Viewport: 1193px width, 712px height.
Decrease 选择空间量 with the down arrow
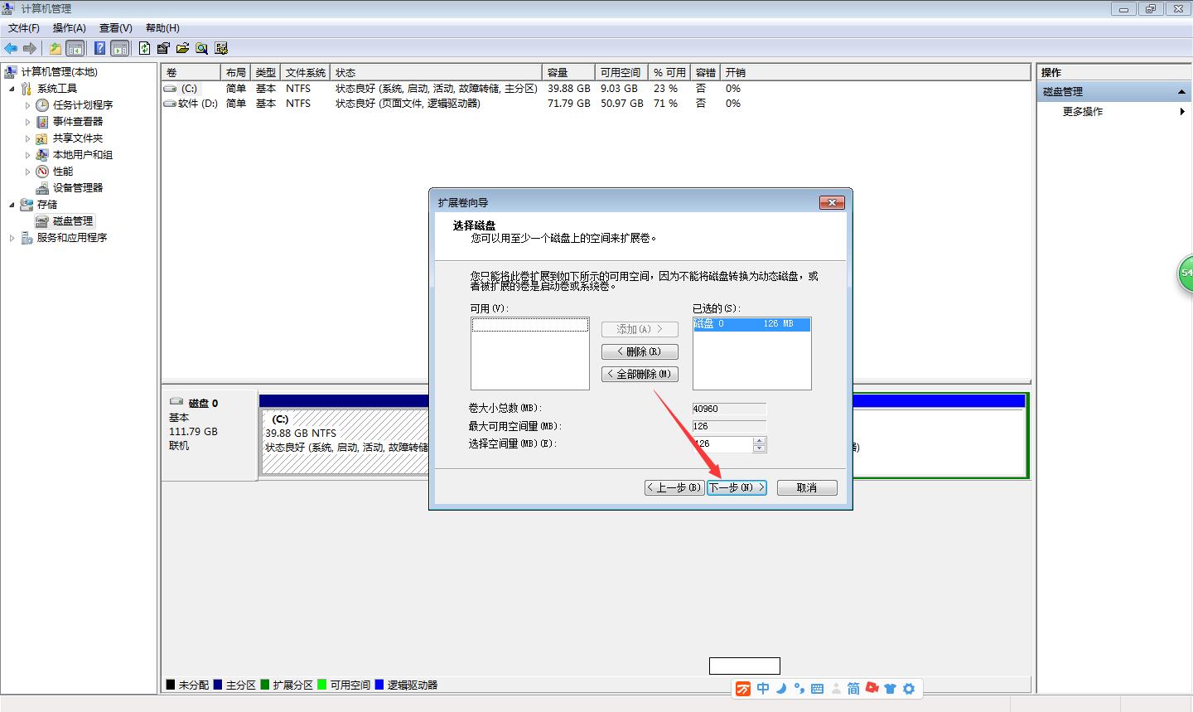[760, 448]
